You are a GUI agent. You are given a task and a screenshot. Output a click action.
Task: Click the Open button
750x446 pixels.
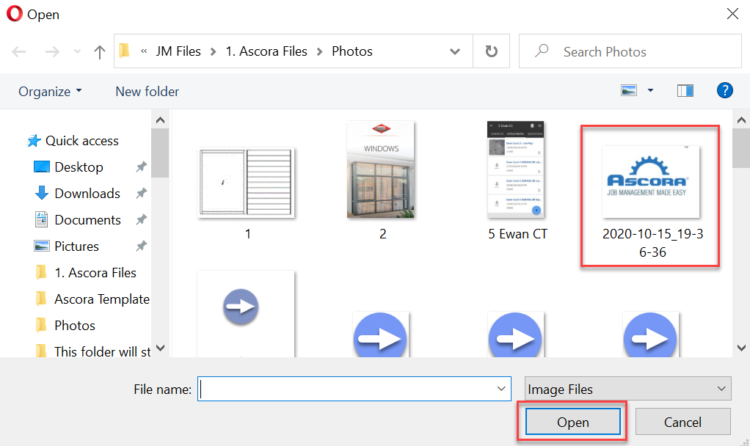[x=572, y=422]
